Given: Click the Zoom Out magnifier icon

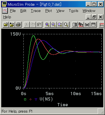Looking at the screenshot, I should 54,24.
